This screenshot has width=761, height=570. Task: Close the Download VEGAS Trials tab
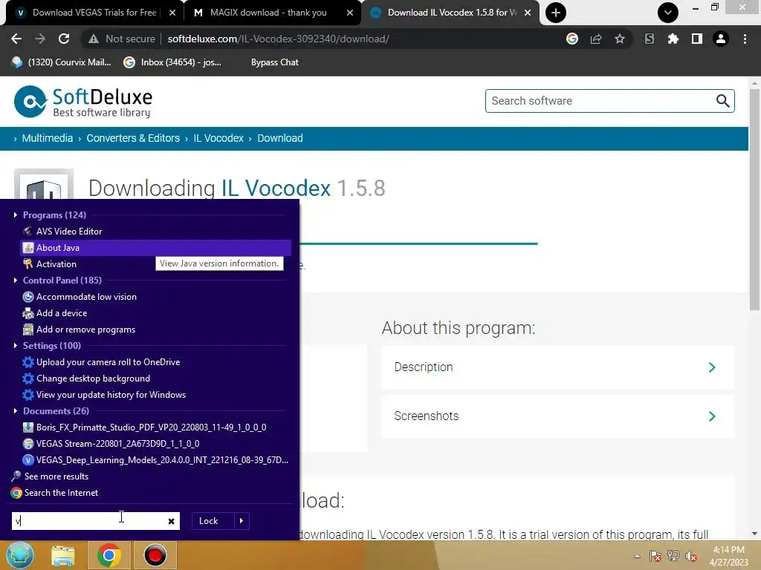172,13
